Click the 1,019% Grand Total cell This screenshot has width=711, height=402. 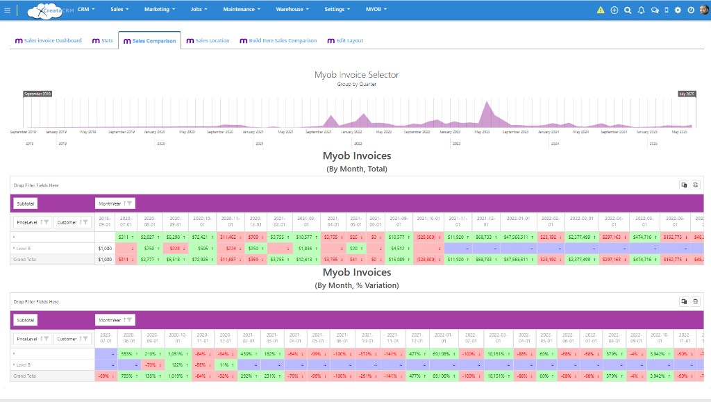tap(178, 376)
